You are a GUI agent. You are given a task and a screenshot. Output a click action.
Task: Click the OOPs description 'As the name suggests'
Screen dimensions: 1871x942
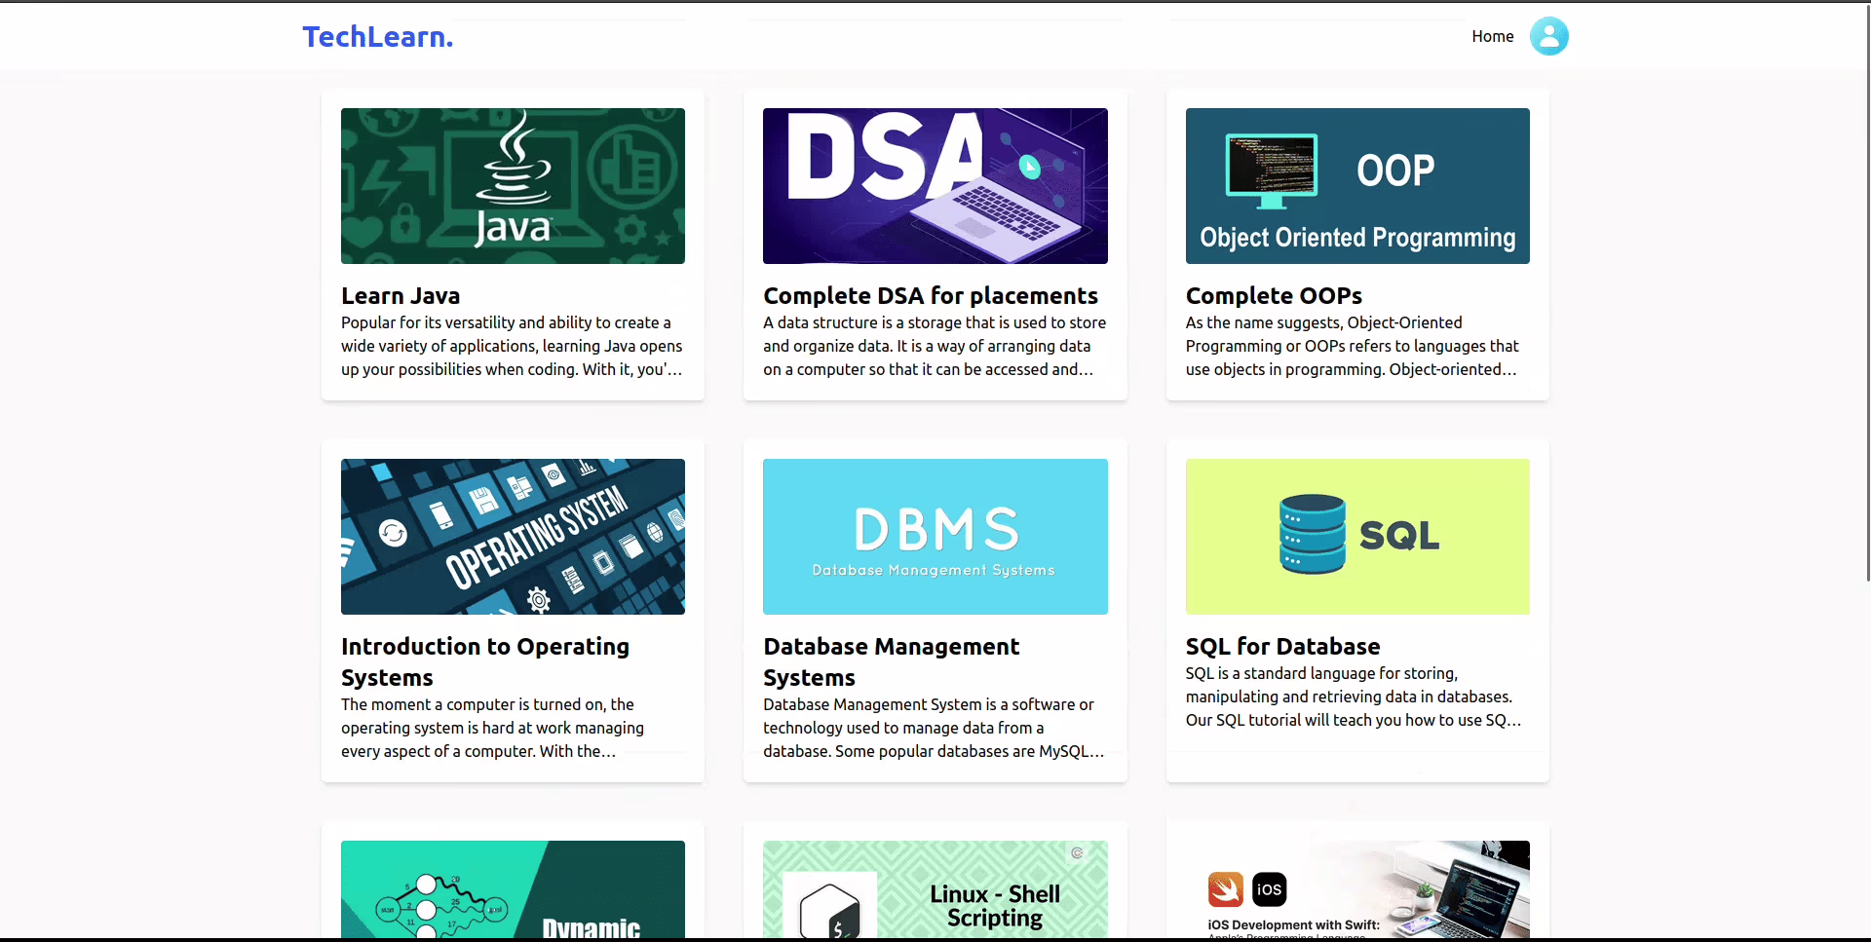click(x=1353, y=346)
